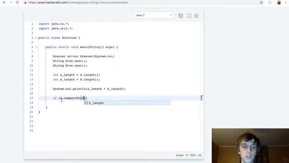
Task: Click line number 24 in gutter
Action: 31,131
